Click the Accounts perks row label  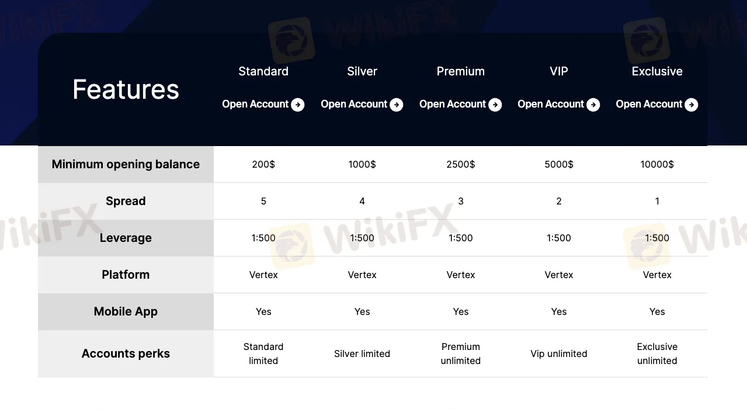pos(126,353)
